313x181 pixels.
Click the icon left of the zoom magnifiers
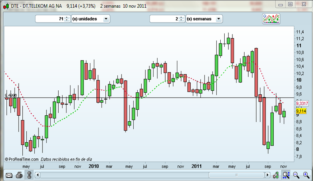pyautogui.click(x=275, y=175)
